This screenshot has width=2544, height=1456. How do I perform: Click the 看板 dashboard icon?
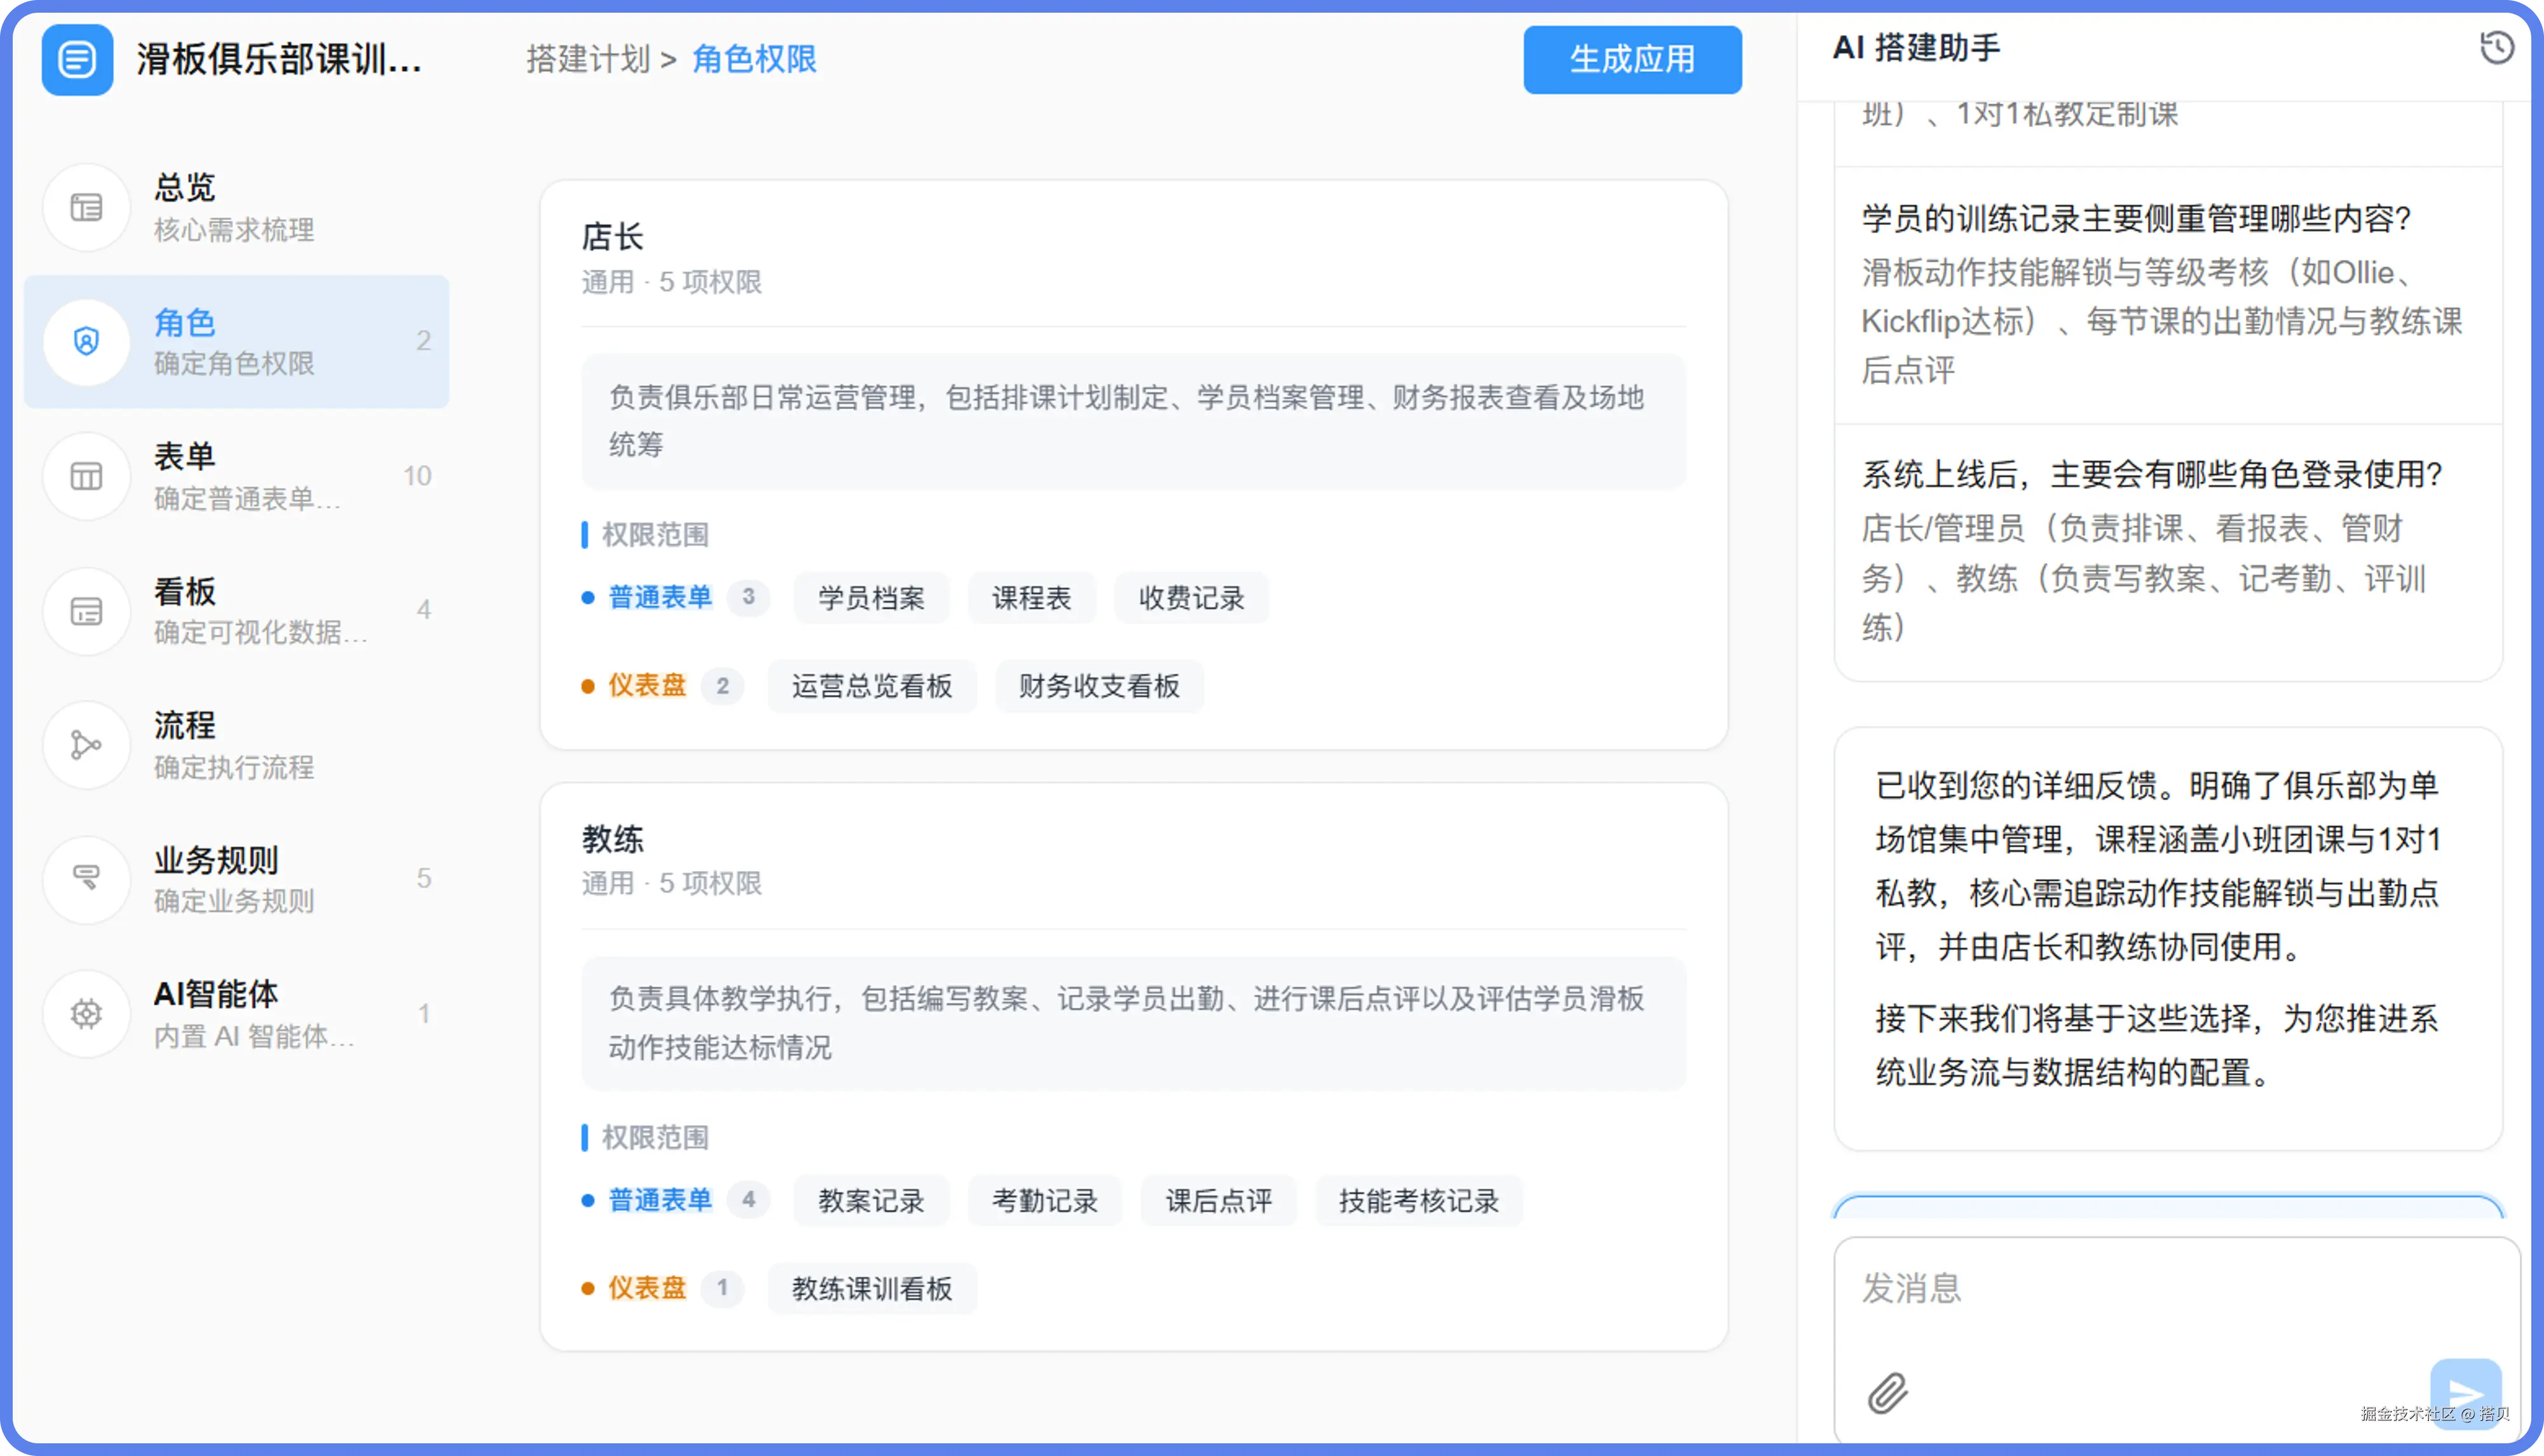coord(87,611)
